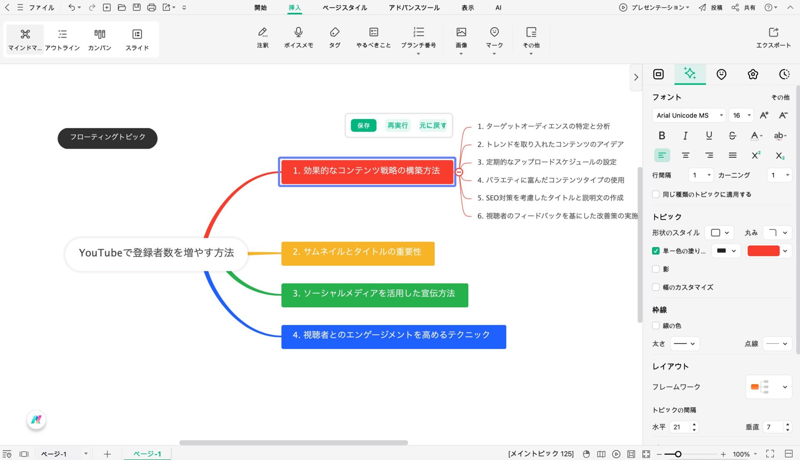Image resolution: width=800 pixels, height=460 pixels.
Task: Open the アドバンスツール tab
Action: click(x=414, y=7)
